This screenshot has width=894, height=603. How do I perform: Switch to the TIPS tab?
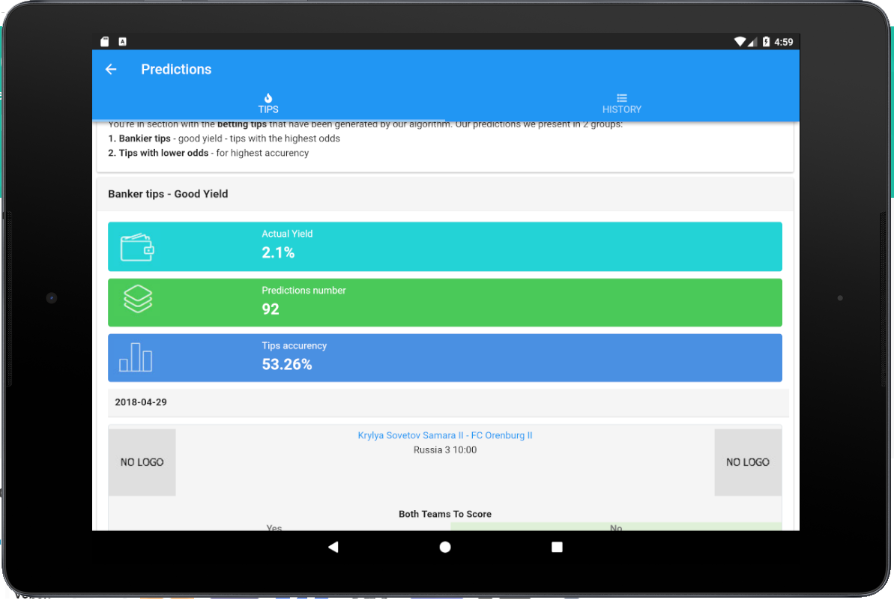[268, 103]
